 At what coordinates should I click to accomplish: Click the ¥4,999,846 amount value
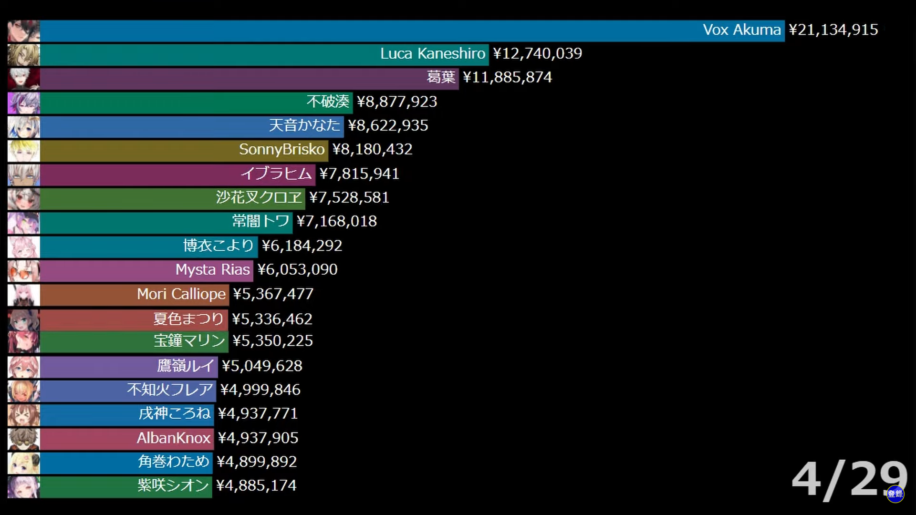coord(260,390)
